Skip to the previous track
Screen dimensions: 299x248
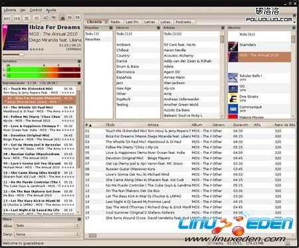(x=7, y=19)
